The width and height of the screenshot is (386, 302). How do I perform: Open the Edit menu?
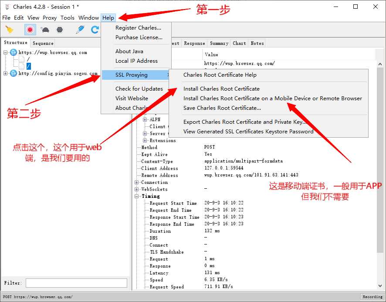click(19, 17)
